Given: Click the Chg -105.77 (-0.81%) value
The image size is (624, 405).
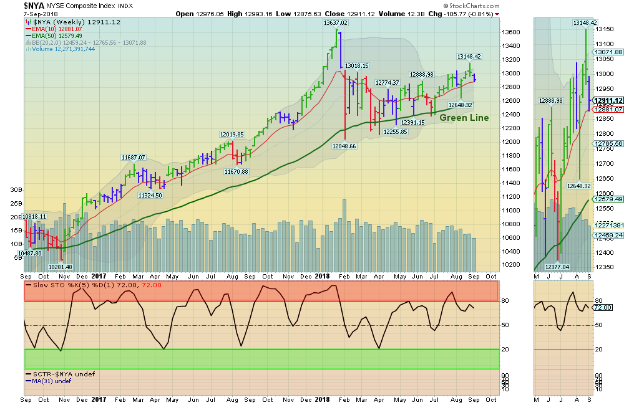Looking at the screenshot, I should (x=461, y=14).
